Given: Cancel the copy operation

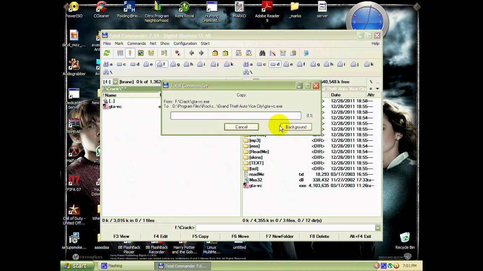Looking at the screenshot, I should coord(241,127).
